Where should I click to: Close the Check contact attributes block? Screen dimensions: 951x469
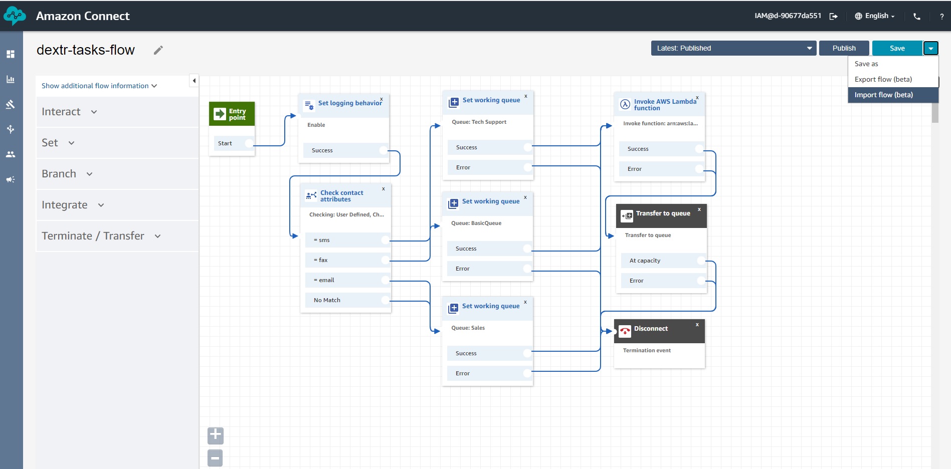tap(384, 189)
